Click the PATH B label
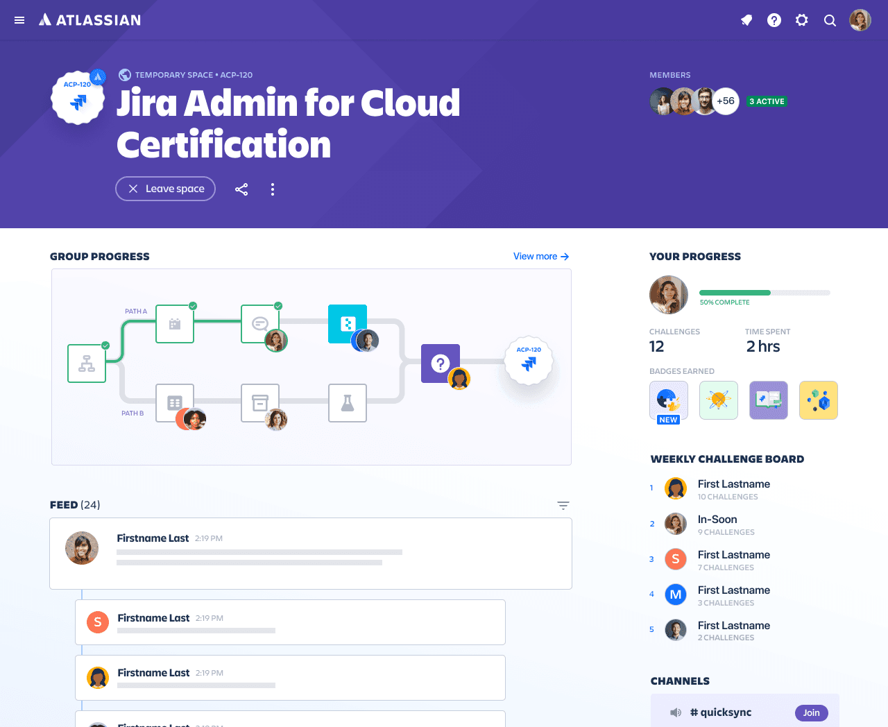Viewport: 888px width, 727px height. [x=133, y=413]
